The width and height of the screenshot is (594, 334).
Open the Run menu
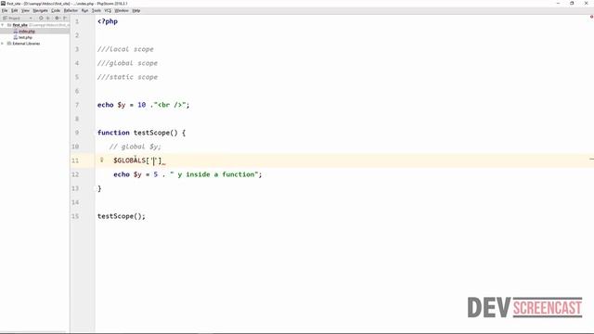84,10
